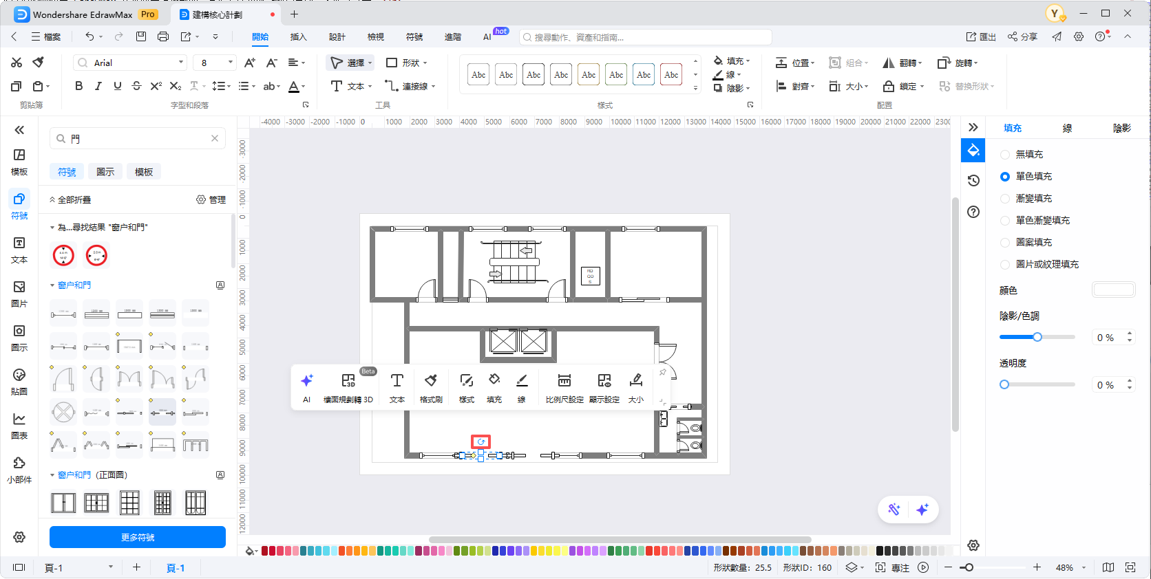
Task: Switch to the 插入 ribbon tab
Action: point(298,37)
